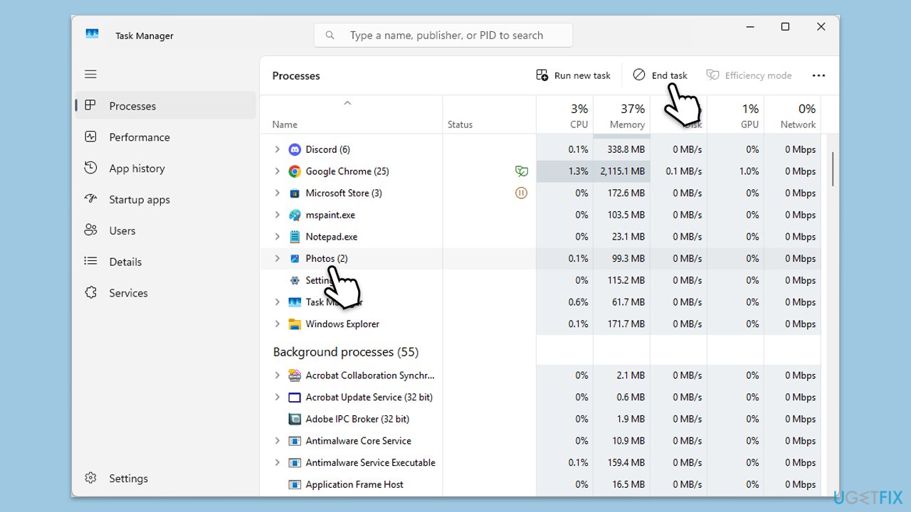The image size is (911, 512).
Task: Select the Application Frame Host row name
Action: tap(354, 485)
